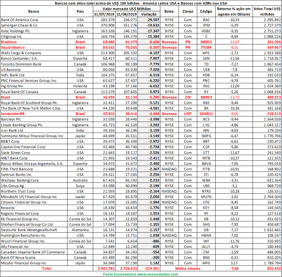282x277 pixels.
Task: Select the ITUB4 stock code
Action: coord(206,48)
